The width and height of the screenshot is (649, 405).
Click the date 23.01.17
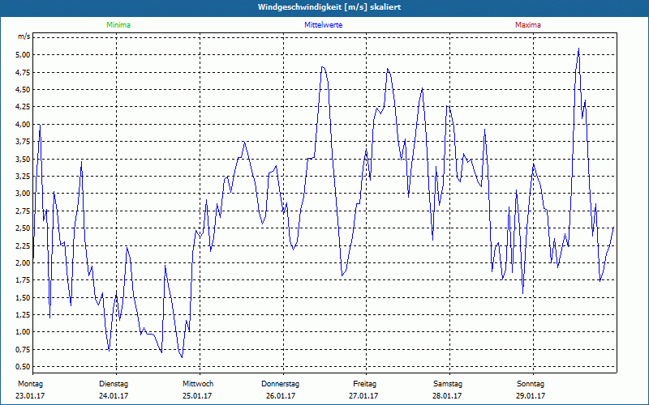point(30,396)
